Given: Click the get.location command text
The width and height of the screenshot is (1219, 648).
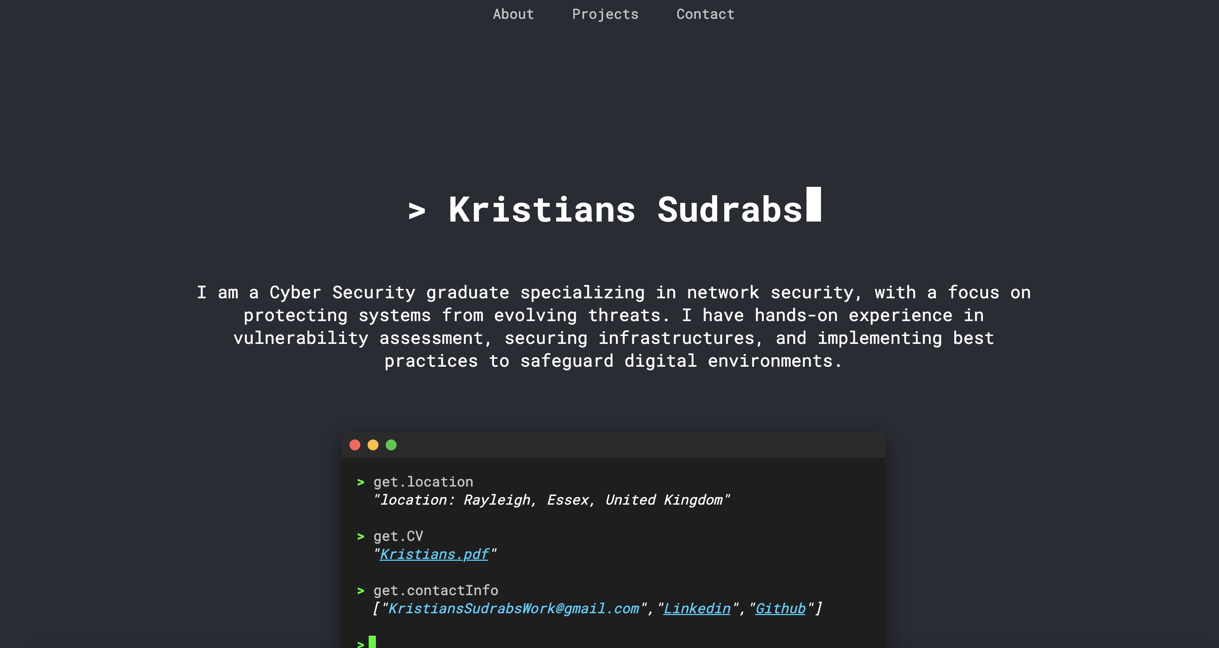Looking at the screenshot, I should click(423, 482).
